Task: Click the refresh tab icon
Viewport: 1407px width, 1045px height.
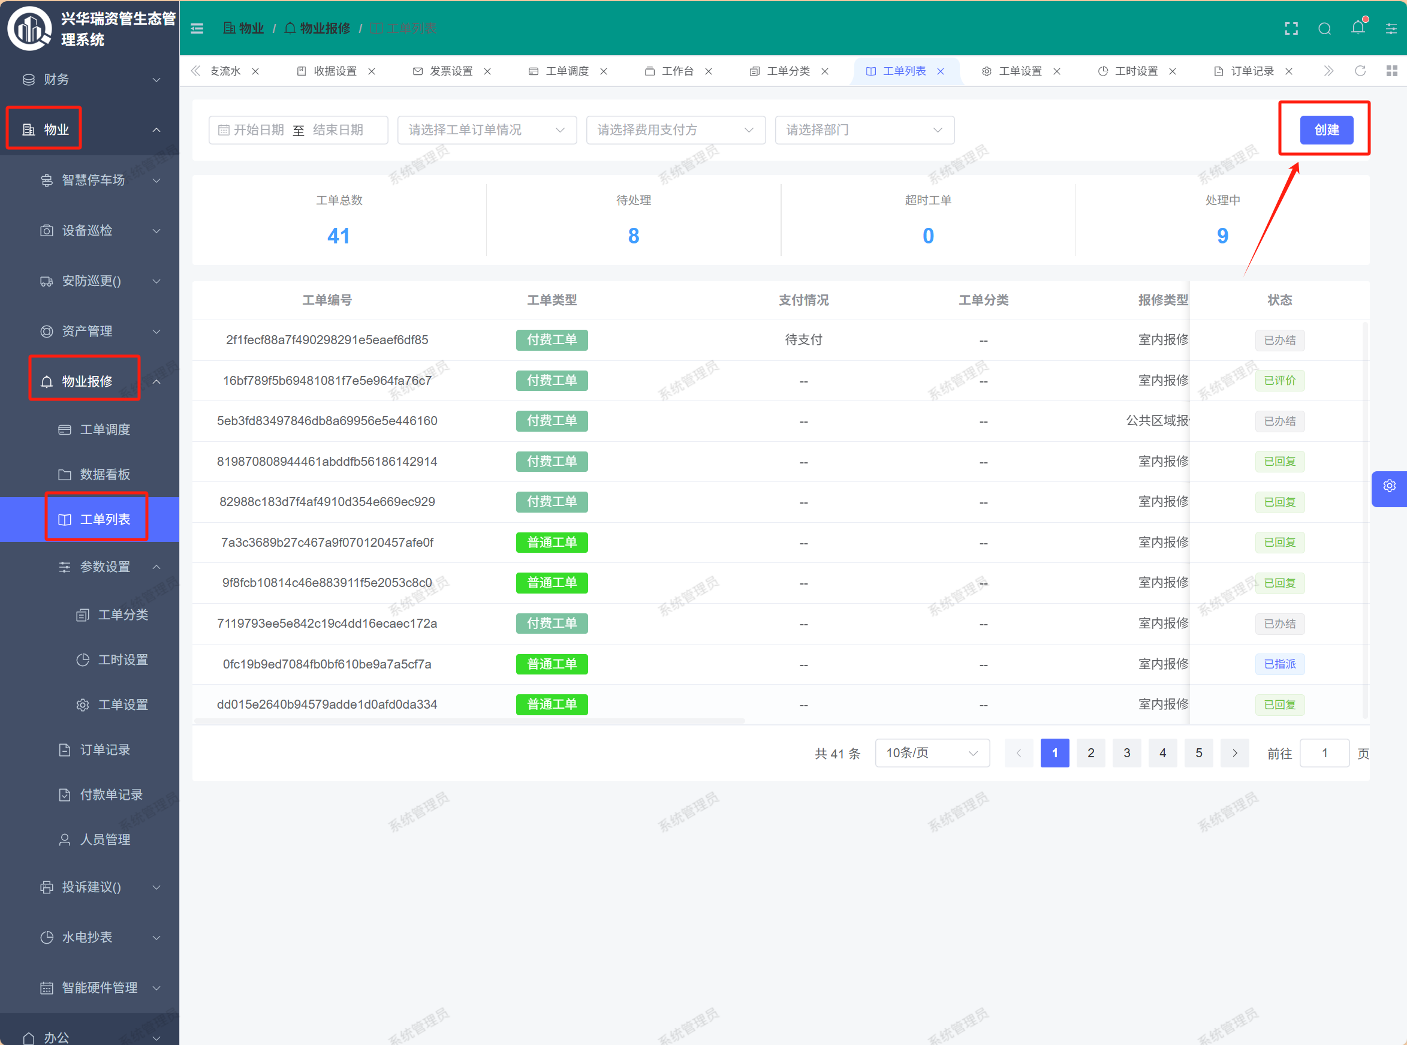Action: click(1360, 71)
